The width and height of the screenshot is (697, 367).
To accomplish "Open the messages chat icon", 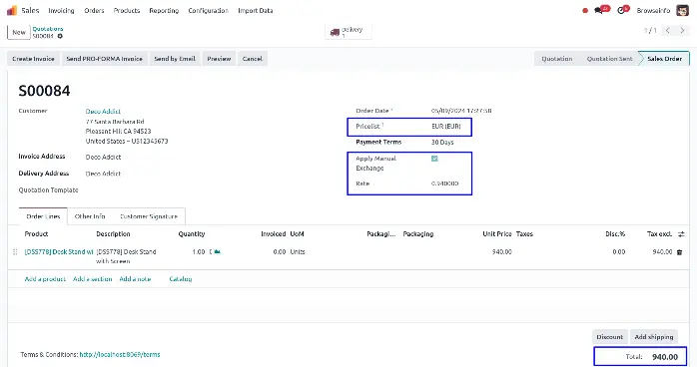I will coord(598,10).
